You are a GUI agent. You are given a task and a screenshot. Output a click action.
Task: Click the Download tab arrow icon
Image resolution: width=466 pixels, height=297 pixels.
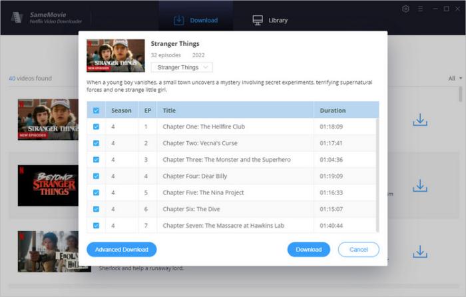coord(178,20)
